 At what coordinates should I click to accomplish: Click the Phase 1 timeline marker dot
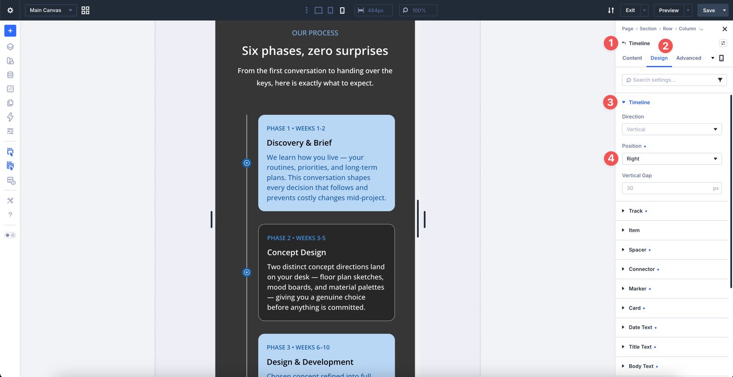[247, 163]
